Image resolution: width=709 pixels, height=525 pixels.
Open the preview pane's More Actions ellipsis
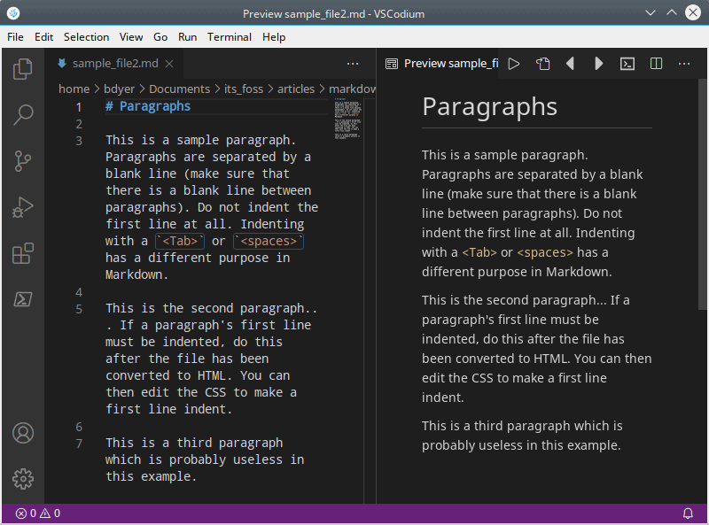tap(684, 64)
